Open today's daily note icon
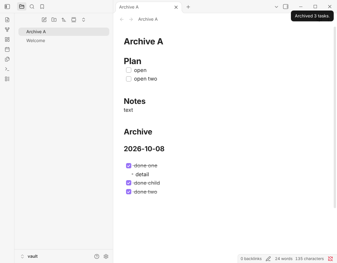Image resolution: width=337 pixels, height=263 pixels. click(7, 49)
